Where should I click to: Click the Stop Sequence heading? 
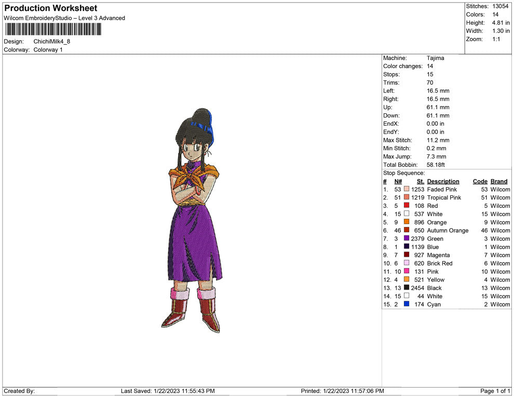coord(404,173)
